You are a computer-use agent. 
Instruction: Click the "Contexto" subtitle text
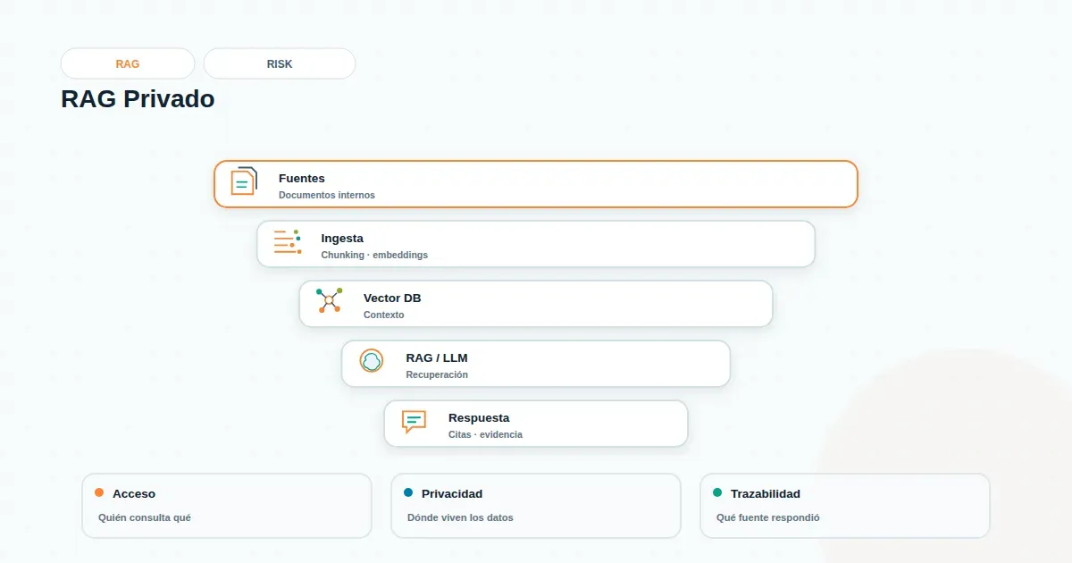pyautogui.click(x=384, y=315)
